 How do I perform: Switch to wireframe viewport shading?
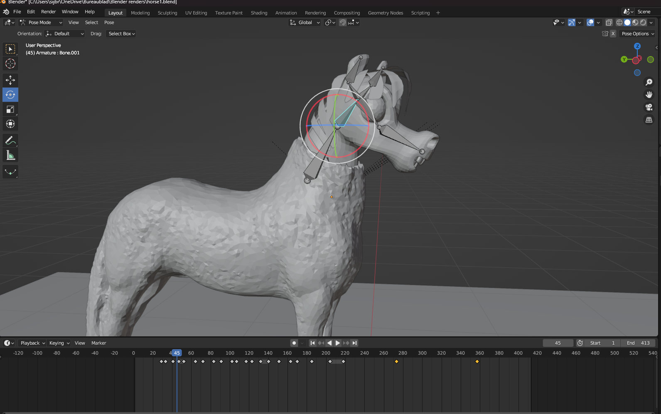(619, 22)
